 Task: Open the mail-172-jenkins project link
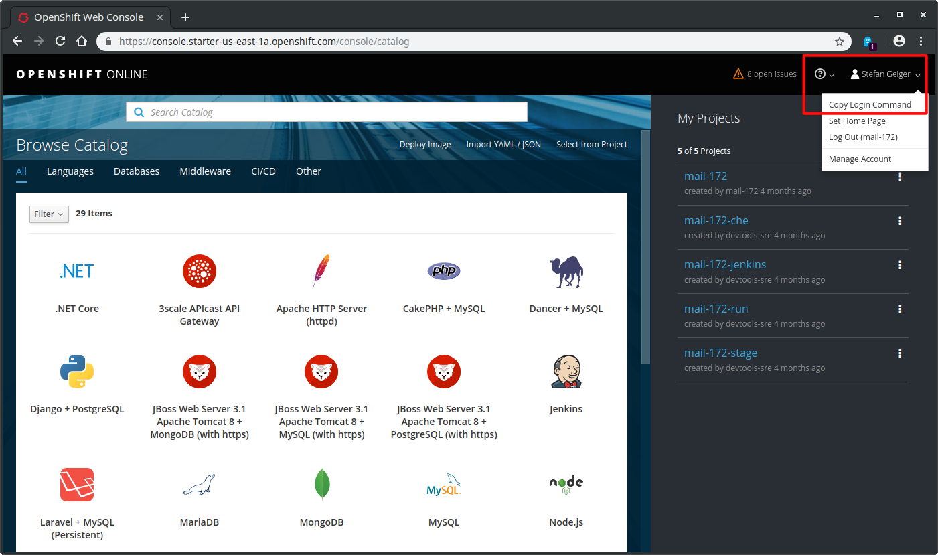coord(725,264)
